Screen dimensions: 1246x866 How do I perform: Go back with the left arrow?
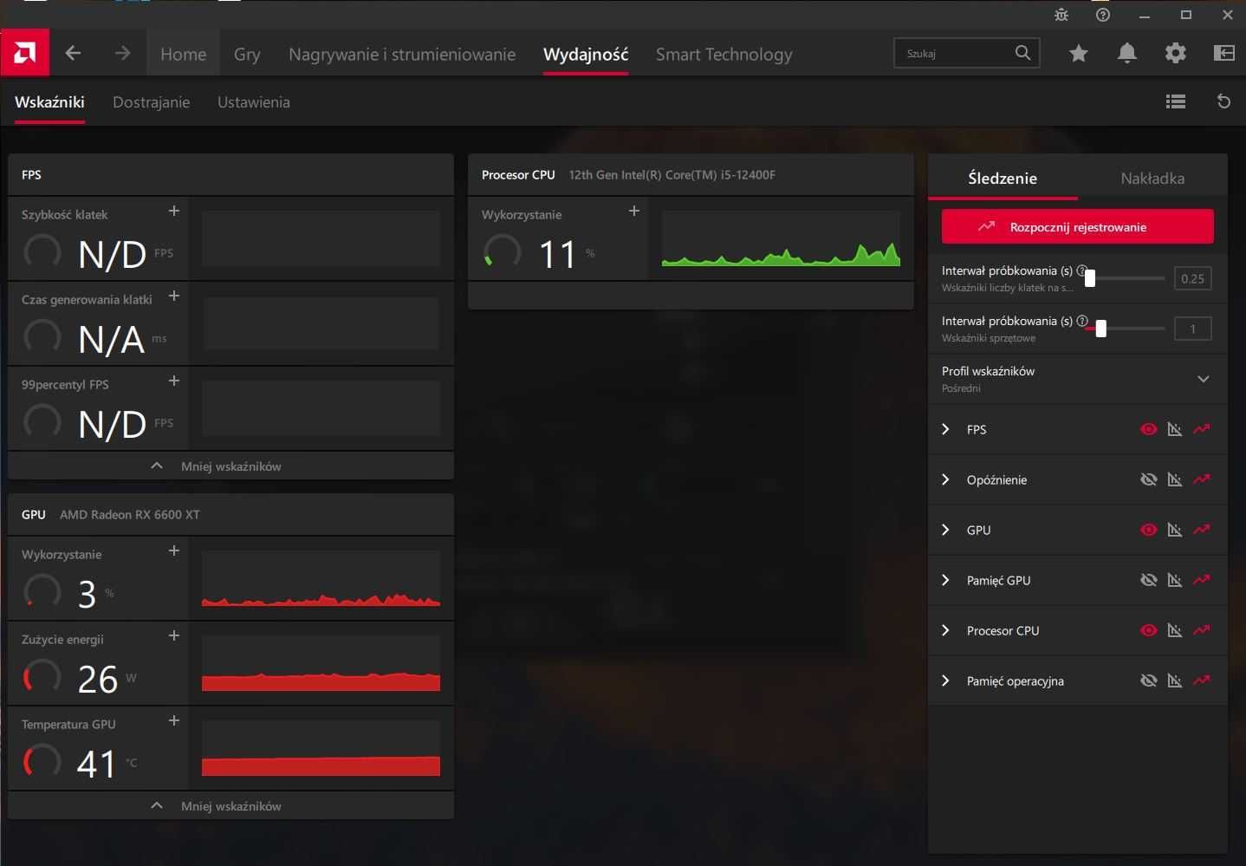click(73, 54)
